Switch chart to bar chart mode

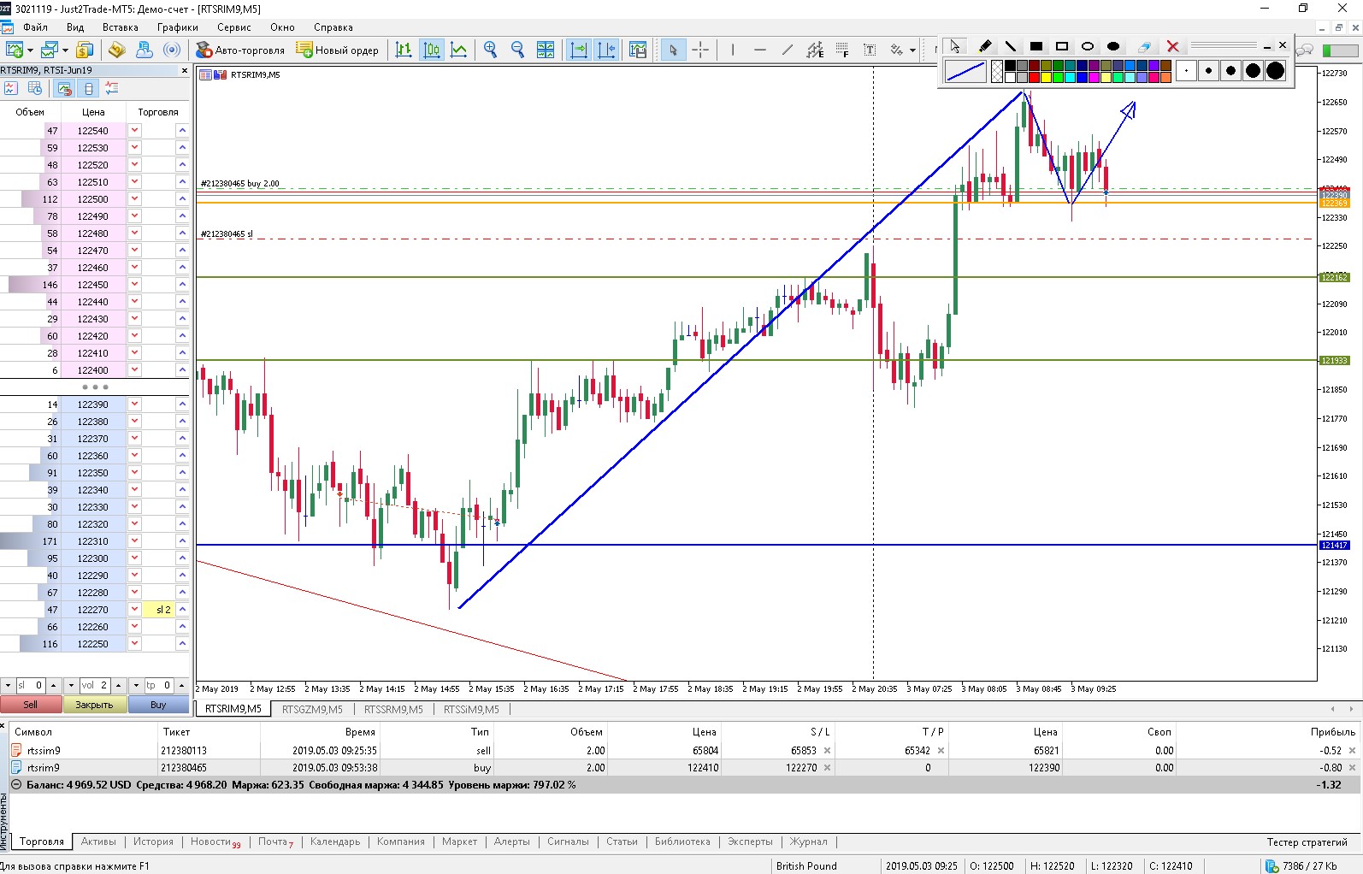pyautogui.click(x=404, y=50)
